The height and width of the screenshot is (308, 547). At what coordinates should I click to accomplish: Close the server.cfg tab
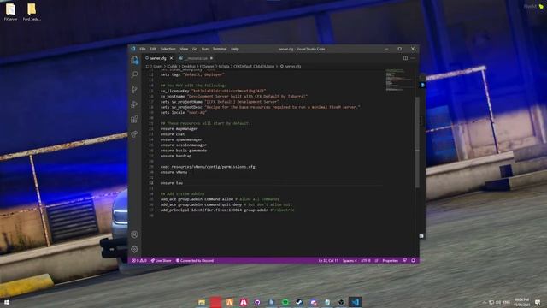[x=171, y=58]
